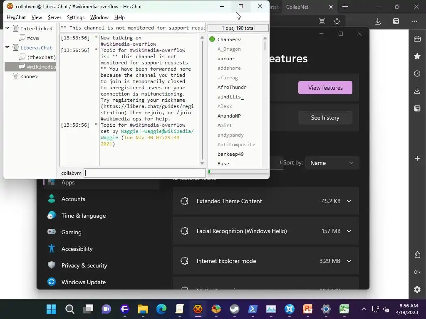The height and width of the screenshot is (319, 426).
Task: Collapse the Libera.Chat network tree node
Action: 7,47
